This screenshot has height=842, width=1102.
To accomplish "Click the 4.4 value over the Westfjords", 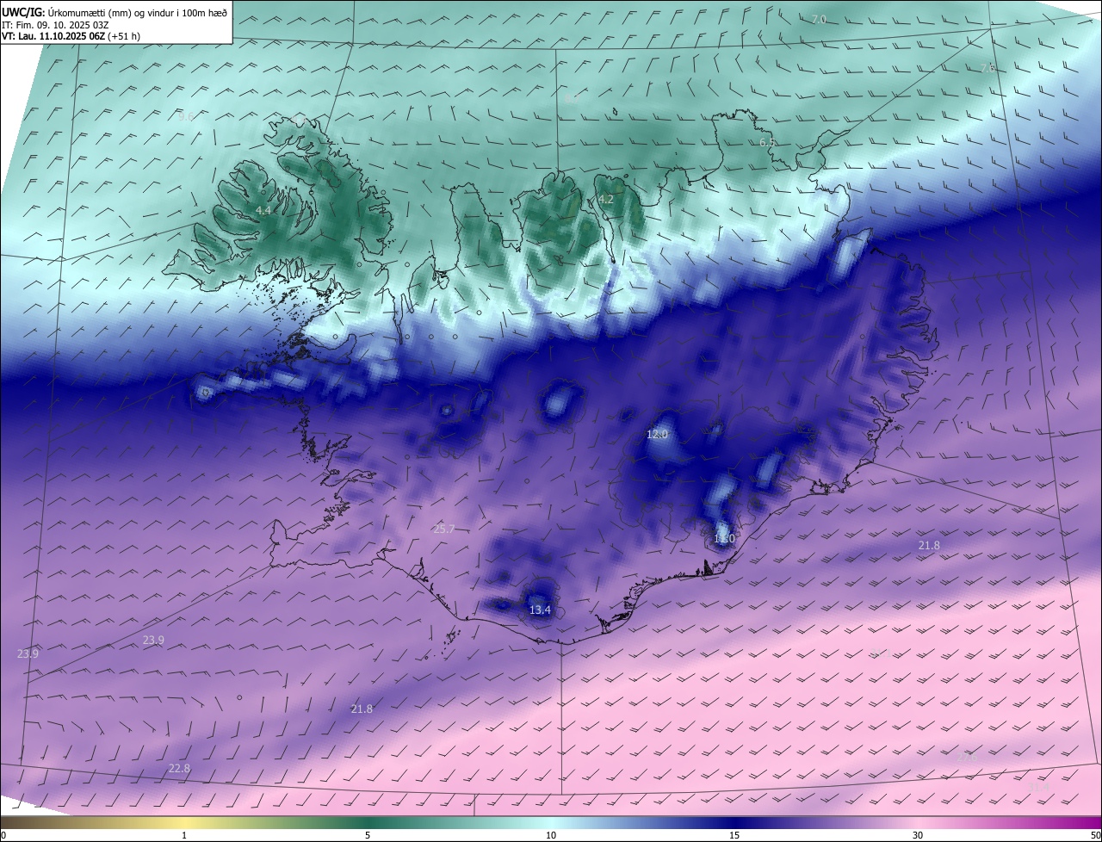I will coord(263,210).
